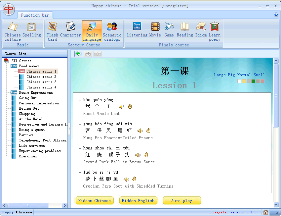The width and height of the screenshot is (281, 216).
Task: Toggle Hidden English translation button
Action: point(138,200)
